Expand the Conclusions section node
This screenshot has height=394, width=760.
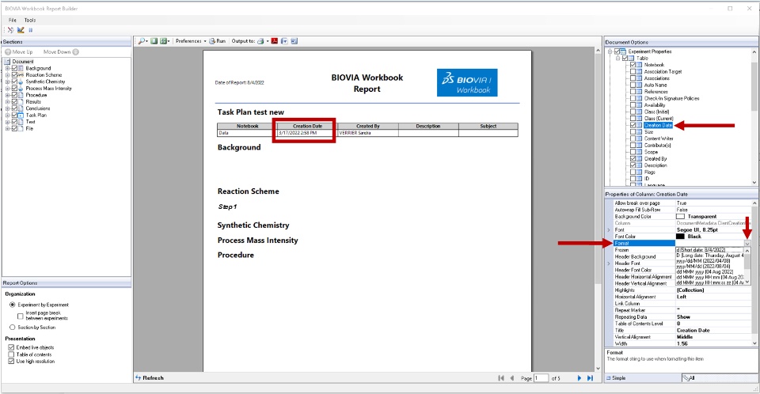pyautogui.click(x=7, y=108)
